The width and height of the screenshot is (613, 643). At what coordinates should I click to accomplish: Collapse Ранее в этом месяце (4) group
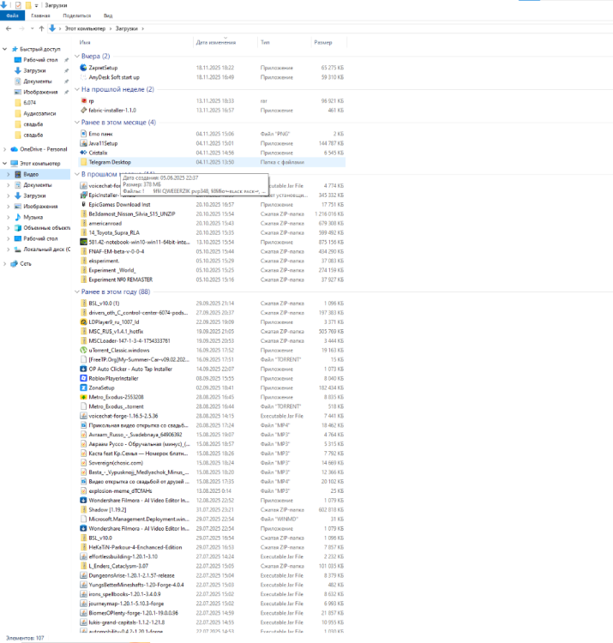(x=76, y=123)
